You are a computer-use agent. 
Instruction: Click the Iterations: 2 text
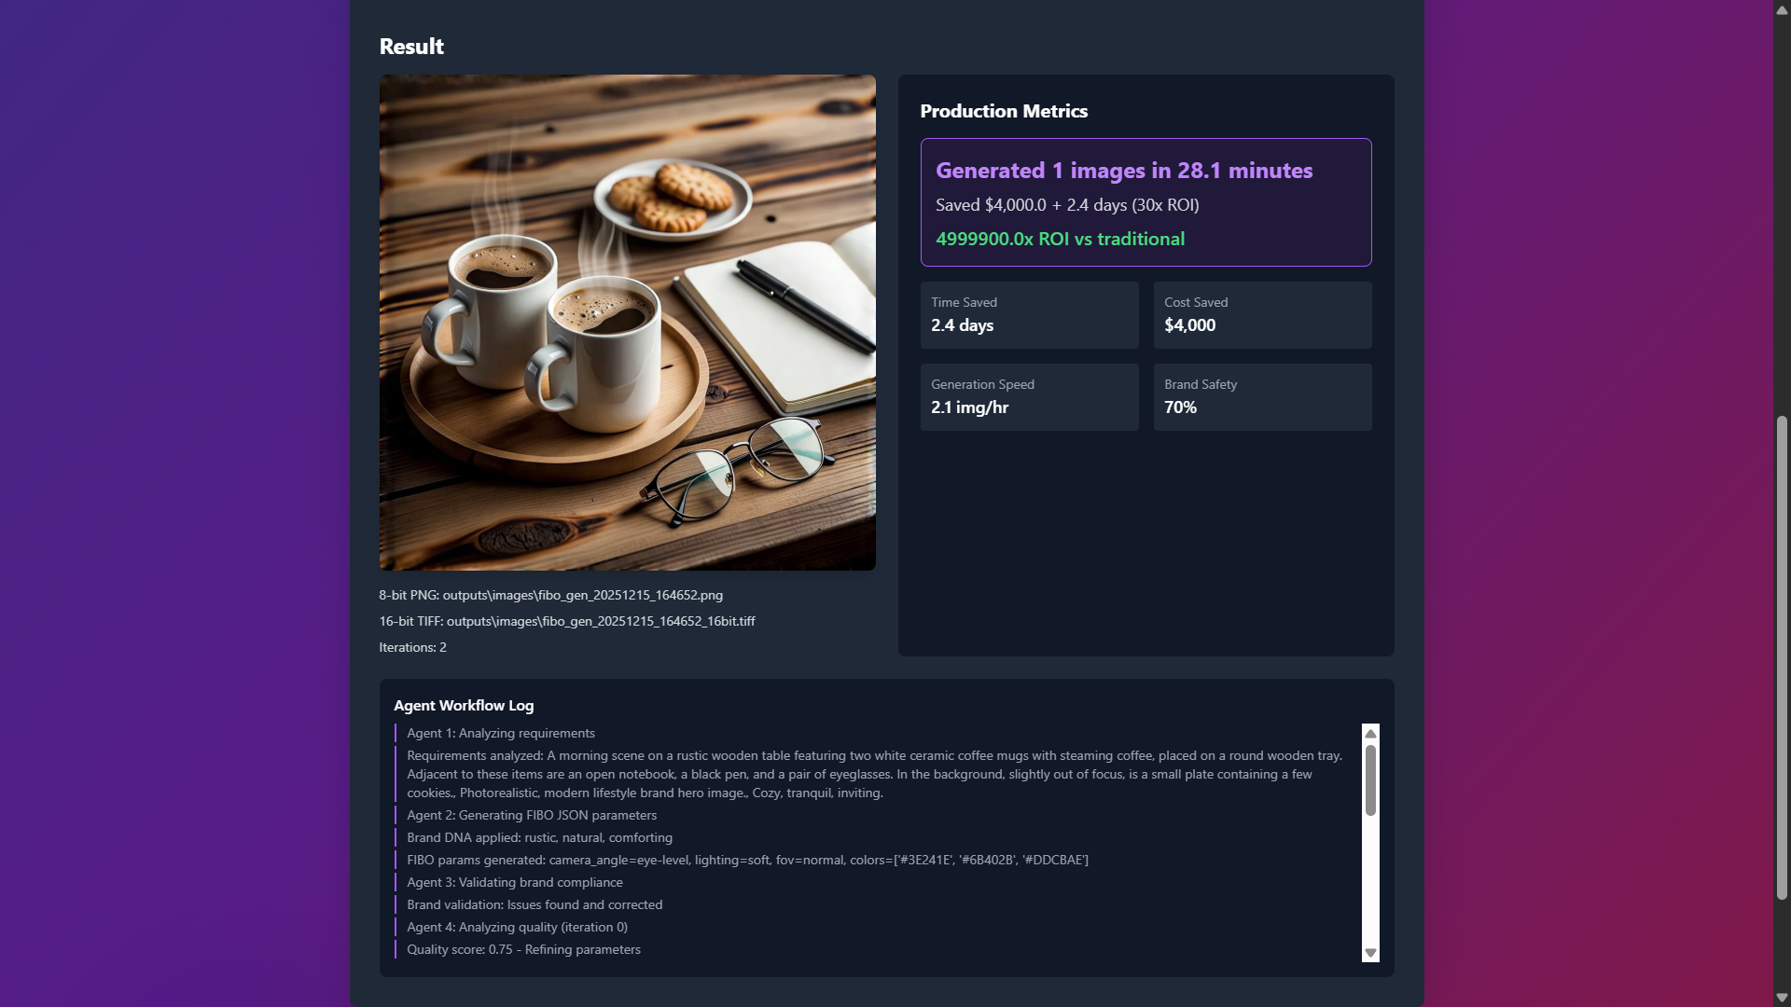pos(412,646)
